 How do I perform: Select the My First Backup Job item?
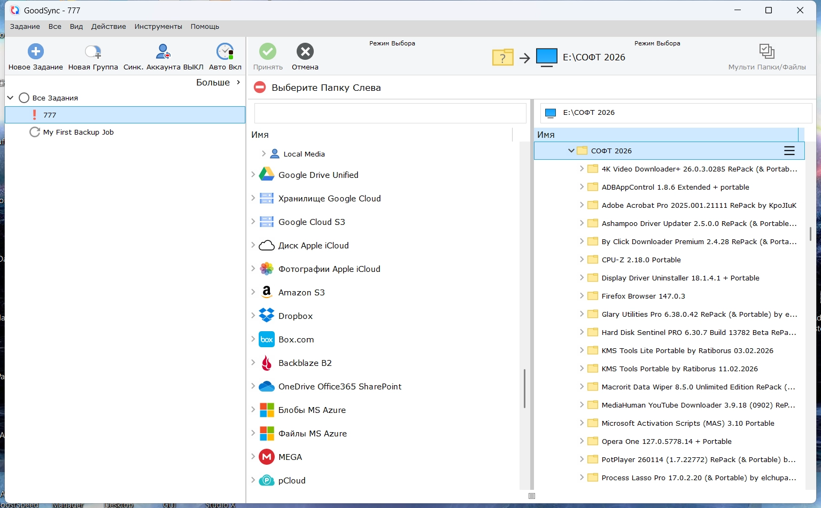coord(78,132)
